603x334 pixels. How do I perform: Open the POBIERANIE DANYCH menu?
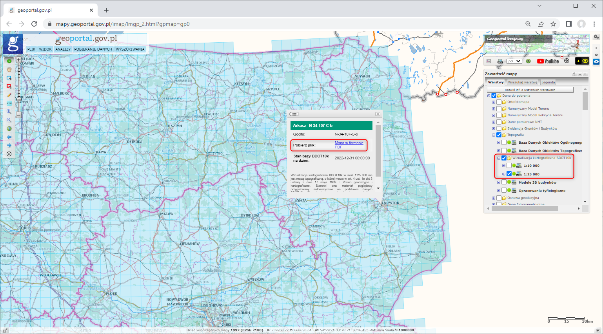coord(93,49)
